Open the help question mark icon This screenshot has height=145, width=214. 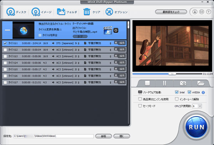[208, 12]
